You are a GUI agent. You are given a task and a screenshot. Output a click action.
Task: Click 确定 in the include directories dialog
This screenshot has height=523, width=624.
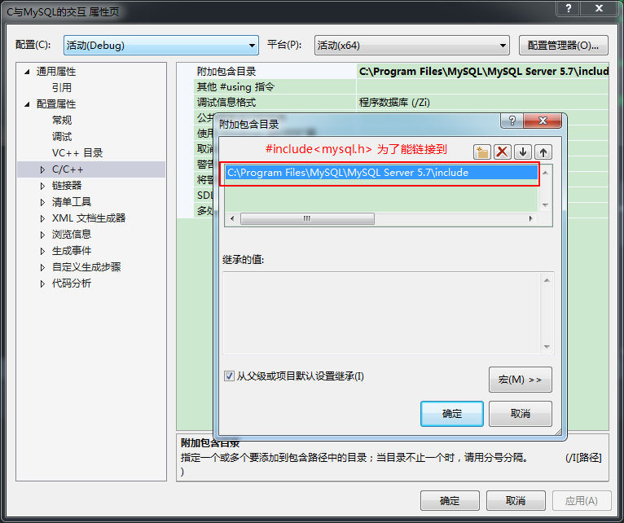click(452, 414)
